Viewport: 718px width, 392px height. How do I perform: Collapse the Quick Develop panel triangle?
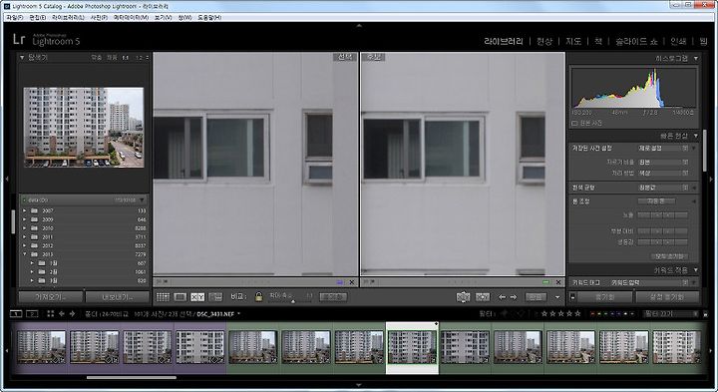pos(696,136)
